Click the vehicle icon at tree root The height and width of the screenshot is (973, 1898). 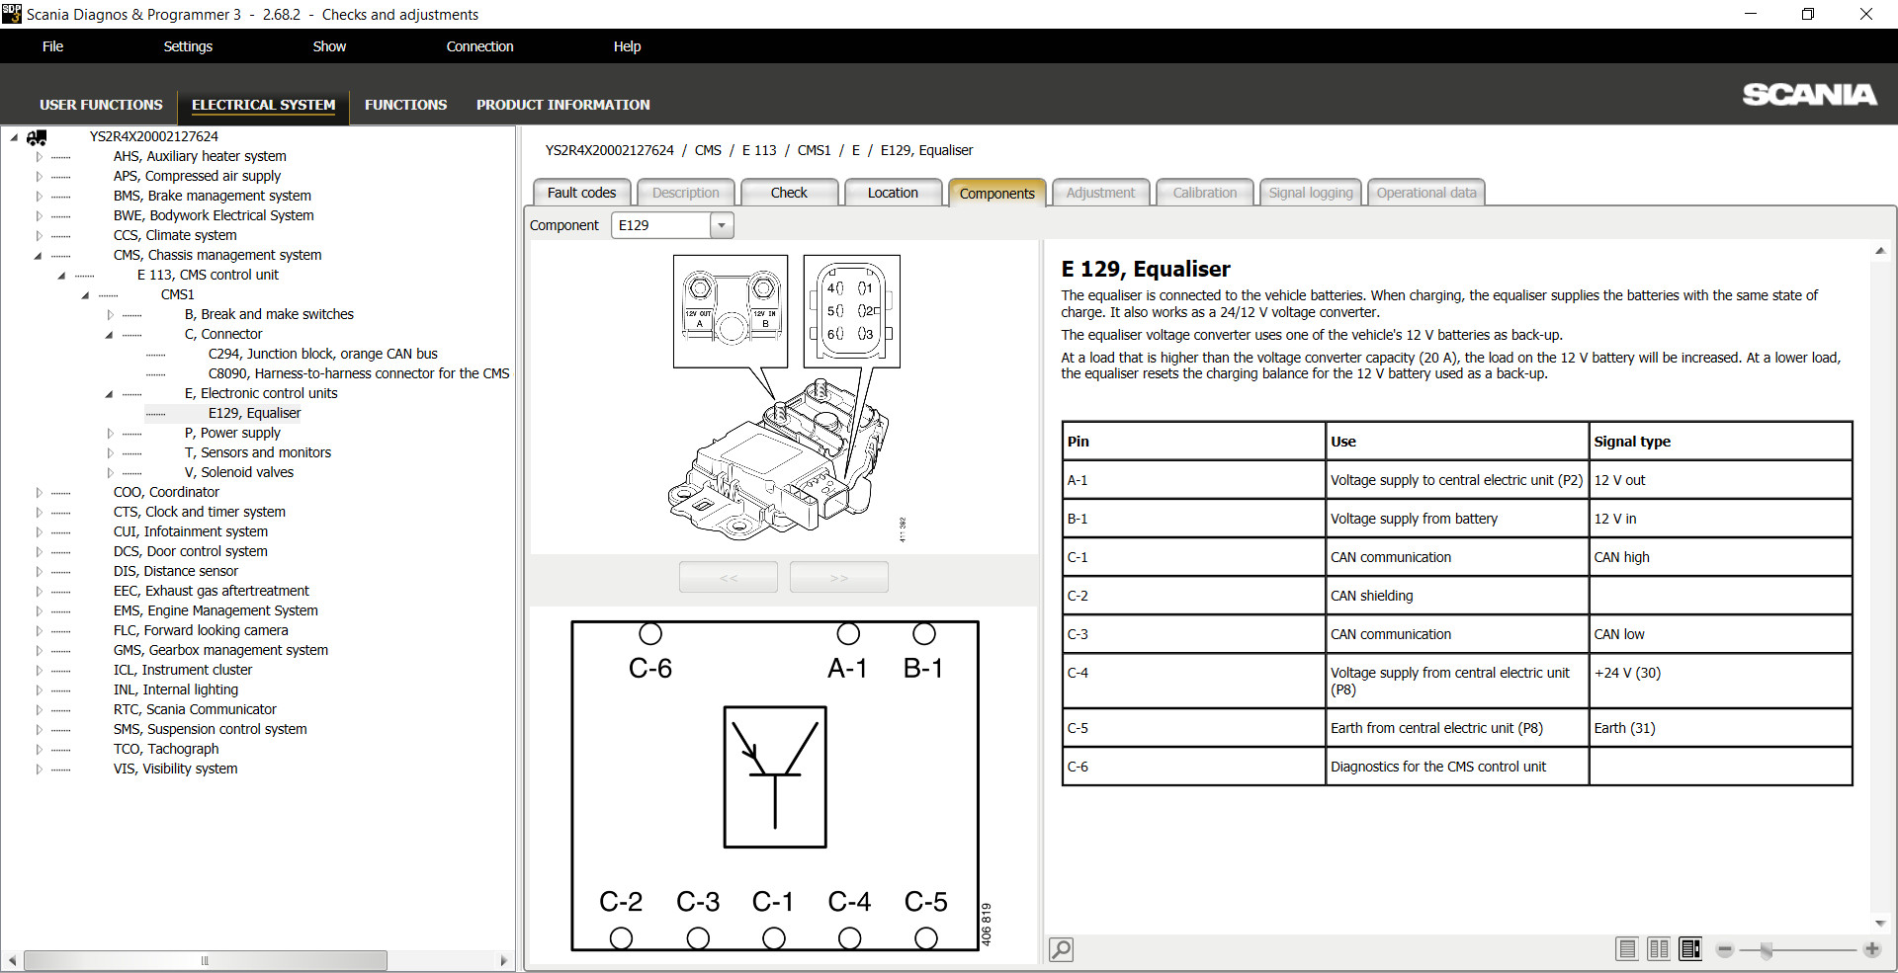tap(37, 137)
